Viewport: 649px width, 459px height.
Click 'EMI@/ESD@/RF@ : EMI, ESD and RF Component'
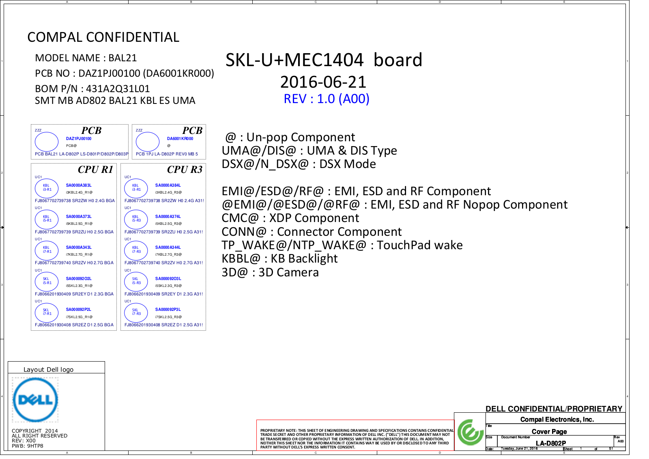(356, 191)
